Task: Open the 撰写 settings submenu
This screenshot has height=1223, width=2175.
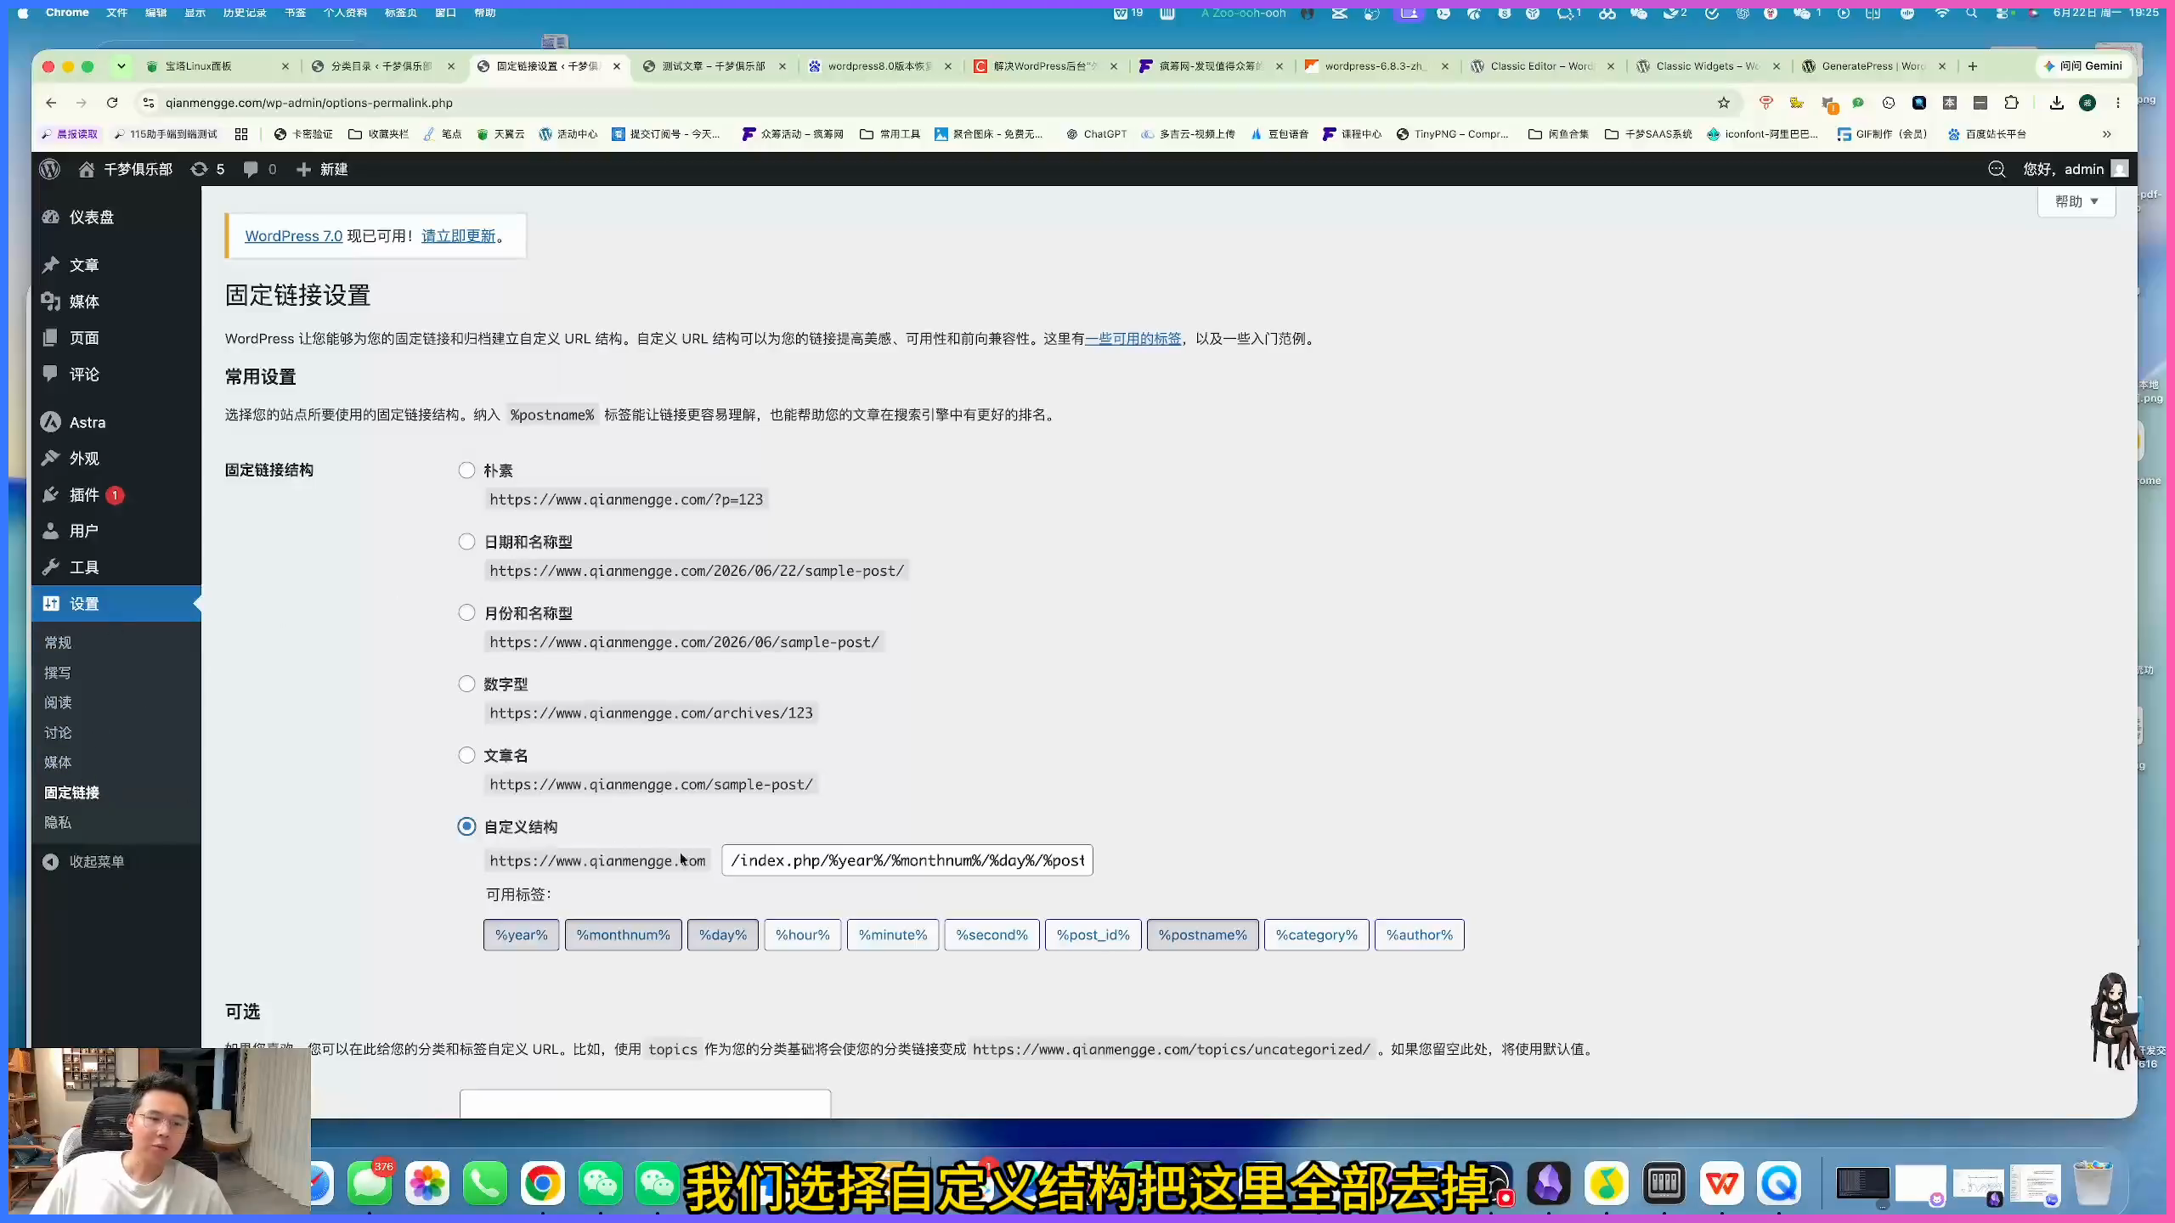Action: pyautogui.click(x=58, y=673)
